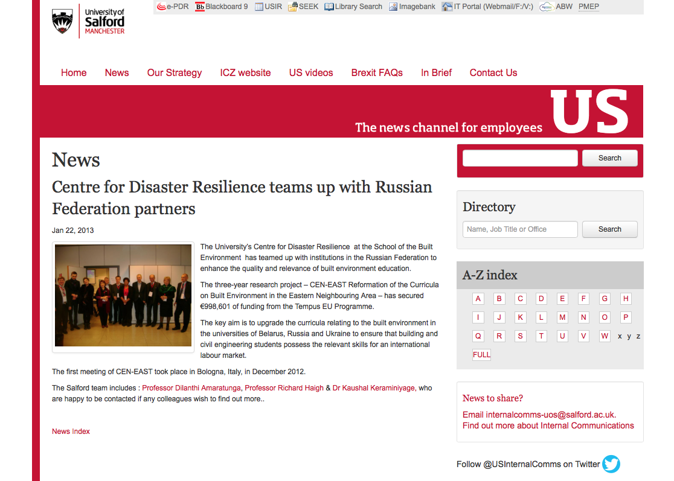Select letter I in A-Z index
674x481 pixels.
click(x=478, y=317)
